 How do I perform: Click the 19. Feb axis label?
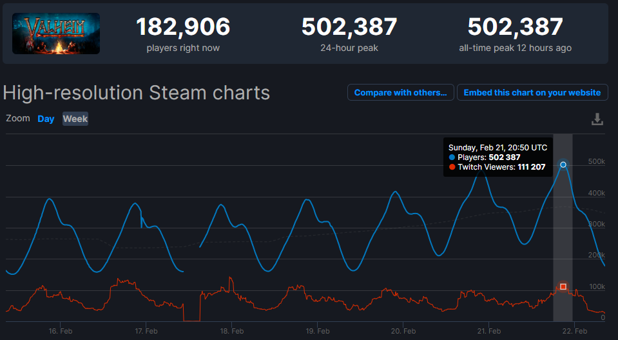318,331
